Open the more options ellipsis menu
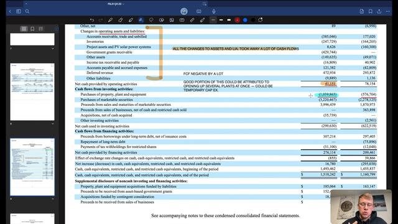398x224 pixels. (x=388, y=11)
